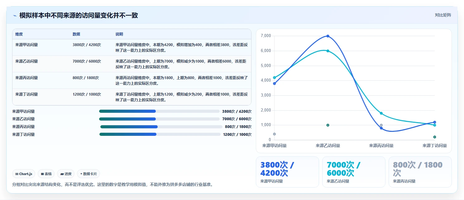Click the 维度 column header
Screen dimensions: 464x200
[x=19, y=34]
